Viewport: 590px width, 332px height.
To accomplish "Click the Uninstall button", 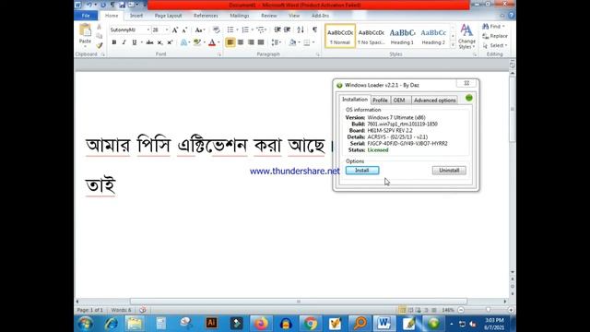I will [449, 171].
